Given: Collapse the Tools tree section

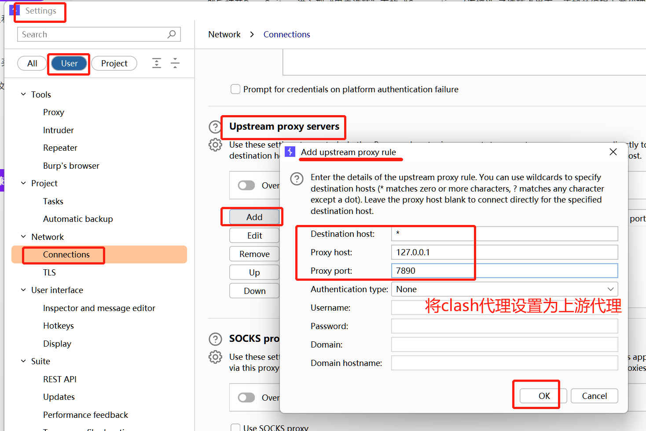Looking at the screenshot, I should point(23,94).
